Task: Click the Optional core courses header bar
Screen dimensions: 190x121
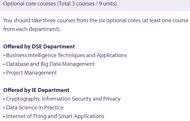Action: [95, 5]
